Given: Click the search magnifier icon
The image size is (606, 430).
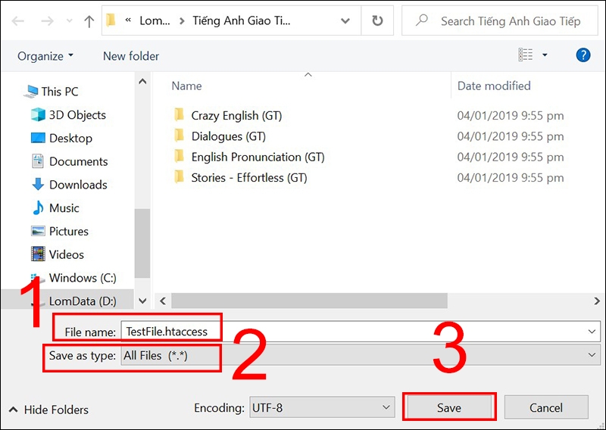Looking at the screenshot, I should pyautogui.click(x=422, y=20).
